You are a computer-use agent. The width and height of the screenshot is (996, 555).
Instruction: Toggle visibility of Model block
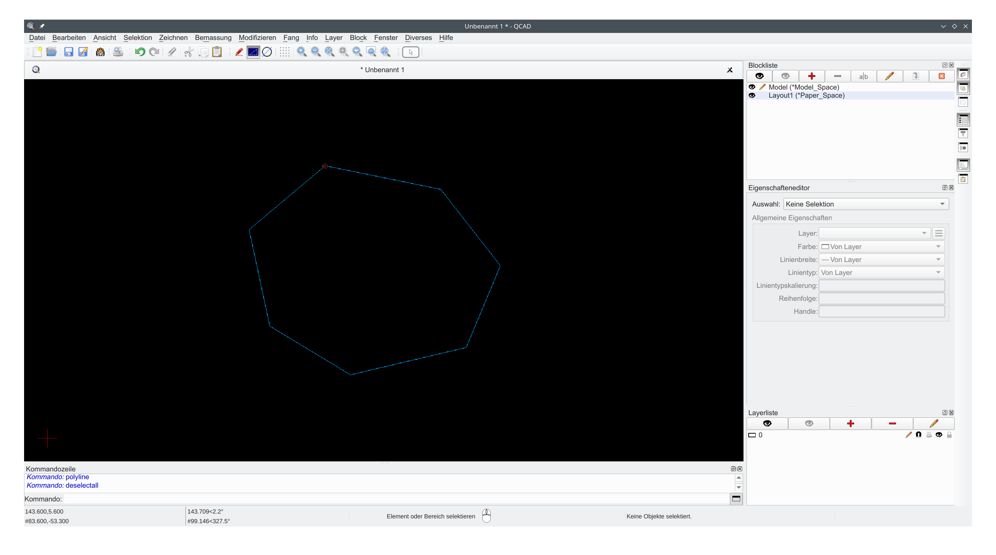click(752, 87)
